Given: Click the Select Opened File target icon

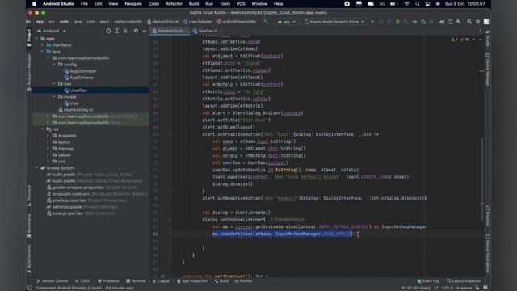Looking at the screenshot, I should [x=108, y=31].
